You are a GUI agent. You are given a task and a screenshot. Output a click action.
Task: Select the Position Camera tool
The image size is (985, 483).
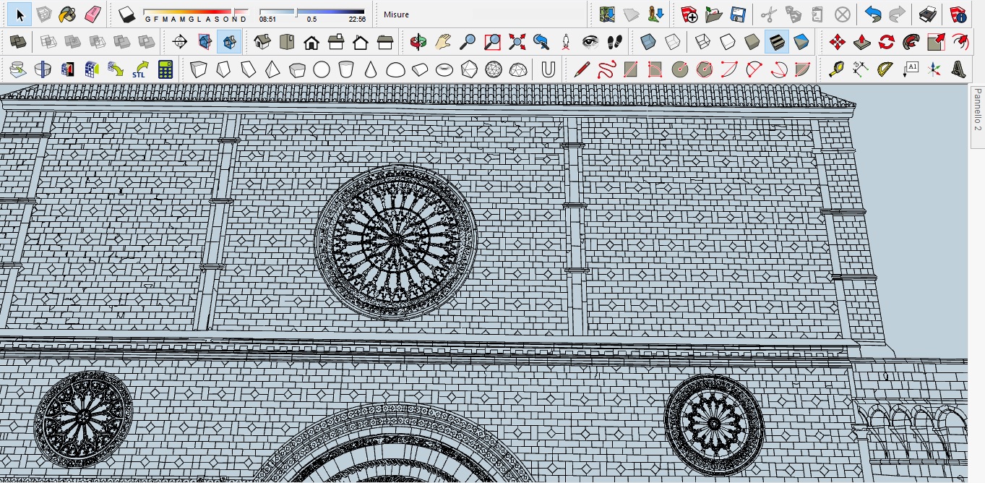(x=566, y=42)
